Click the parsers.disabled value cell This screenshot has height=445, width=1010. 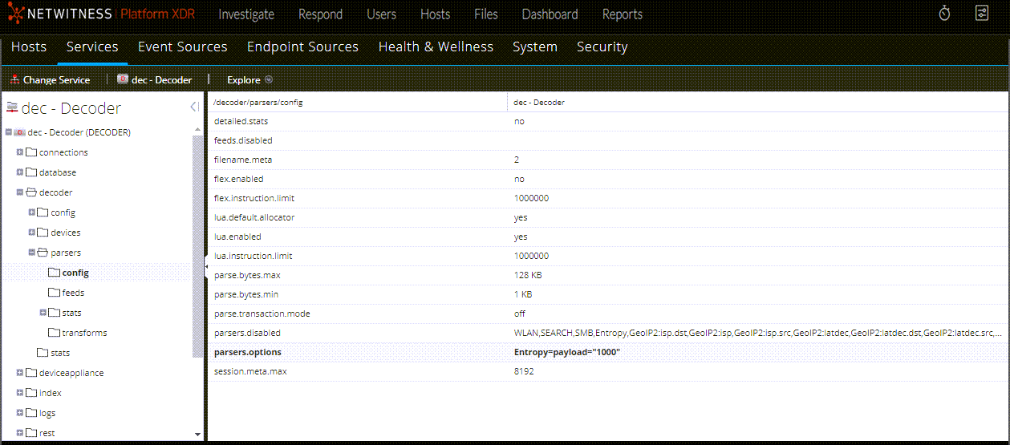(x=758, y=333)
